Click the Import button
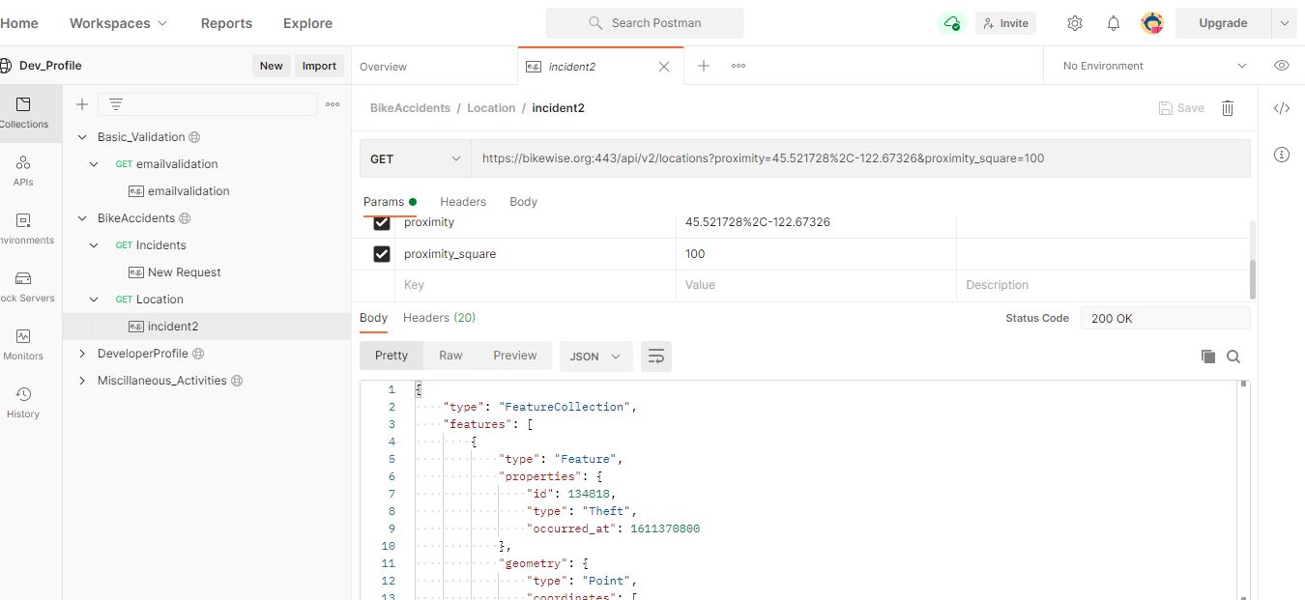The image size is (1305, 600). tap(319, 66)
